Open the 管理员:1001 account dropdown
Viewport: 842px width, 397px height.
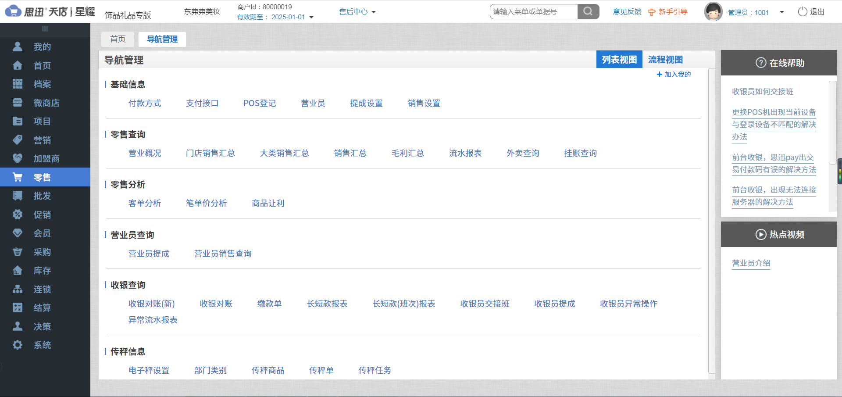pos(782,12)
